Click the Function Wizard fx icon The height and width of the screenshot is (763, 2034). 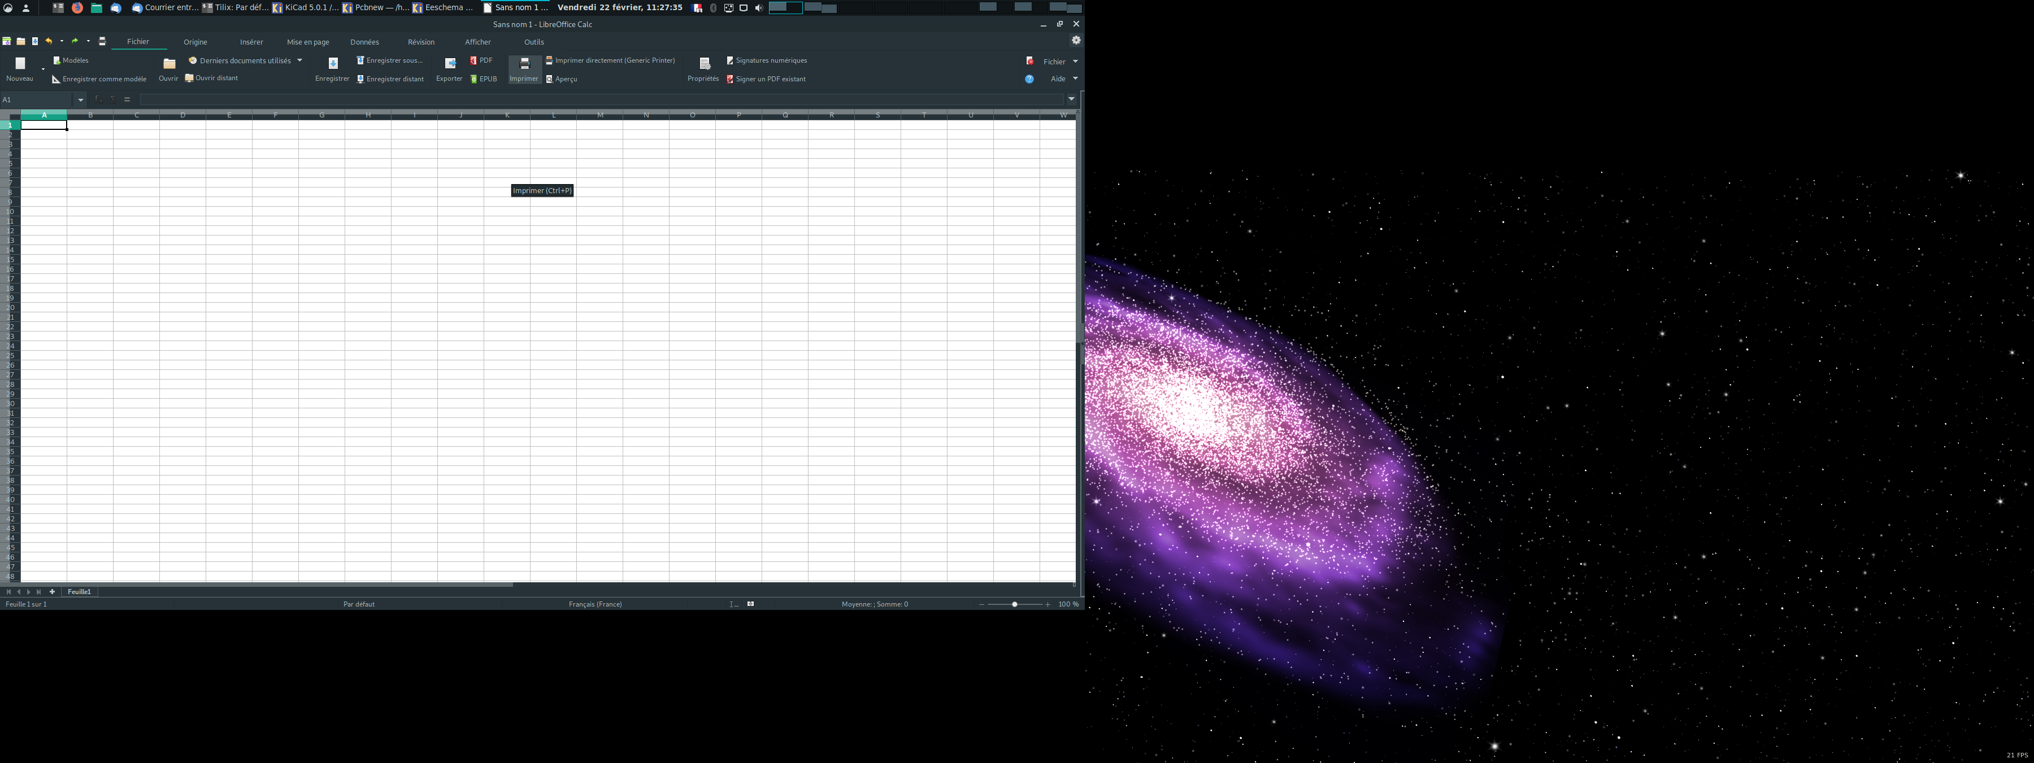coord(99,99)
